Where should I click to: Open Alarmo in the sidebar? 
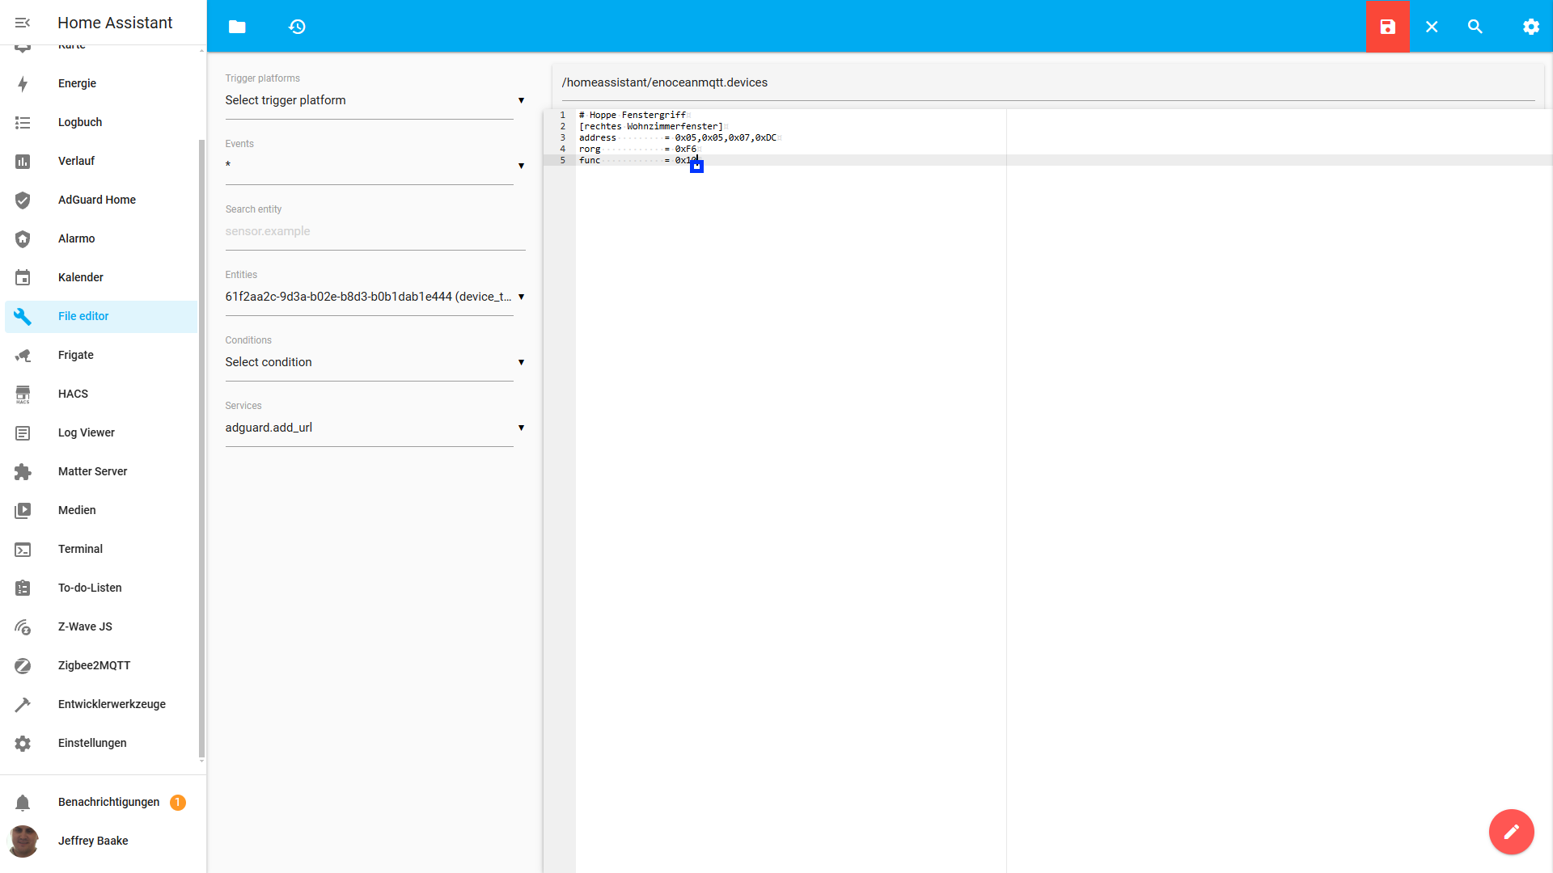101,238
